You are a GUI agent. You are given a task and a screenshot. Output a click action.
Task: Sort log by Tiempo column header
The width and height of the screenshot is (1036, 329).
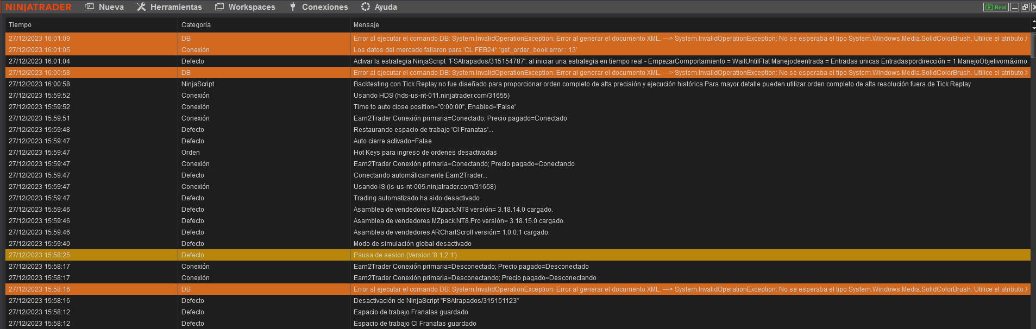(91, 25)
